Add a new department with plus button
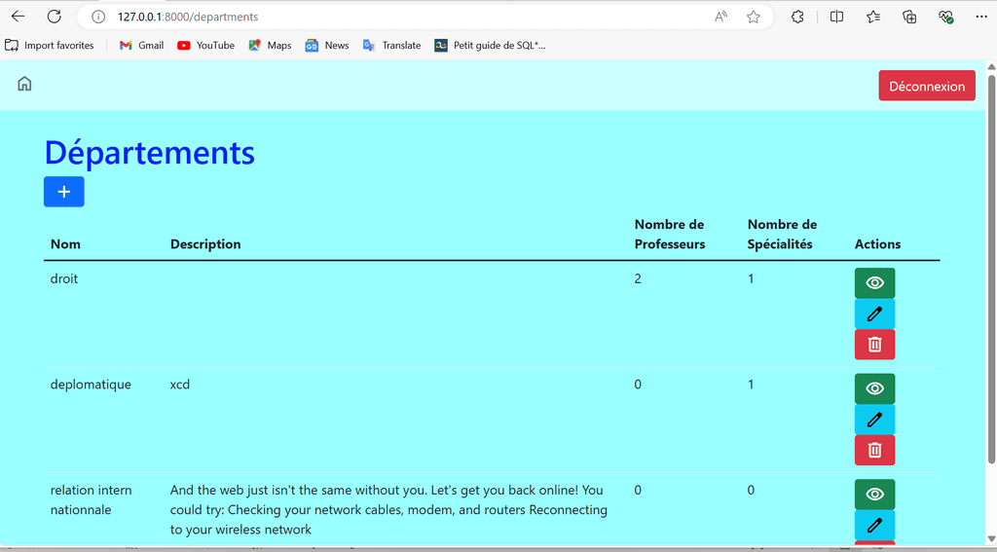 pyautogui.click(x=63, y=192)
